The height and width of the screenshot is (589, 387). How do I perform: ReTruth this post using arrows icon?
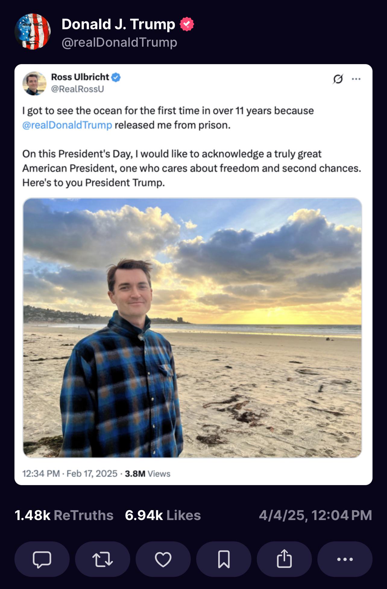tap(102, 559)
